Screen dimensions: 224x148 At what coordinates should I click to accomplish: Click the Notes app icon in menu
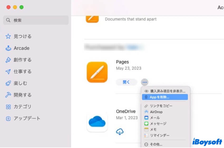[146, 130]
